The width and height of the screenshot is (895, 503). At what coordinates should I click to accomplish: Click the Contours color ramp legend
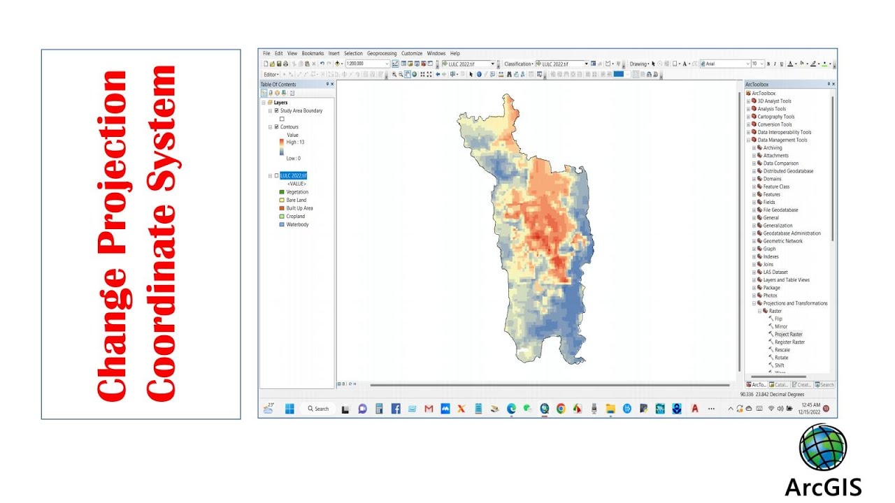pyautogui.click(x=282, y=147)
